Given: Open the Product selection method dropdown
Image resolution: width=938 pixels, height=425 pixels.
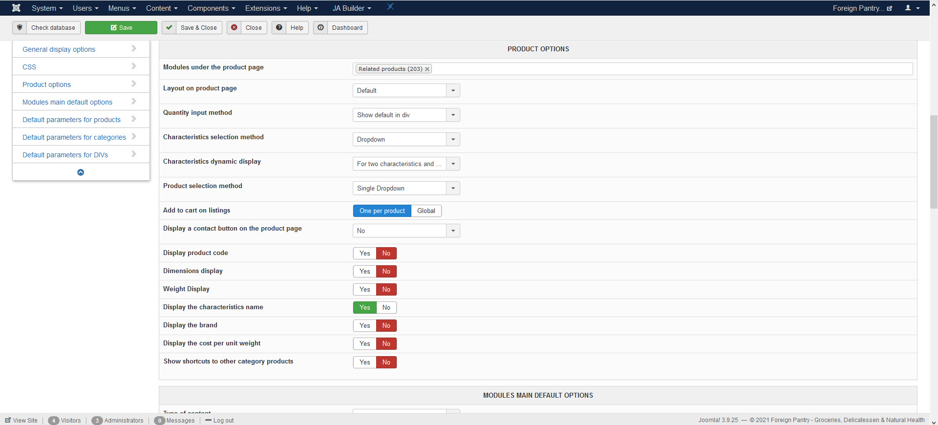Looking at the screenshot, I should point(406,188).
